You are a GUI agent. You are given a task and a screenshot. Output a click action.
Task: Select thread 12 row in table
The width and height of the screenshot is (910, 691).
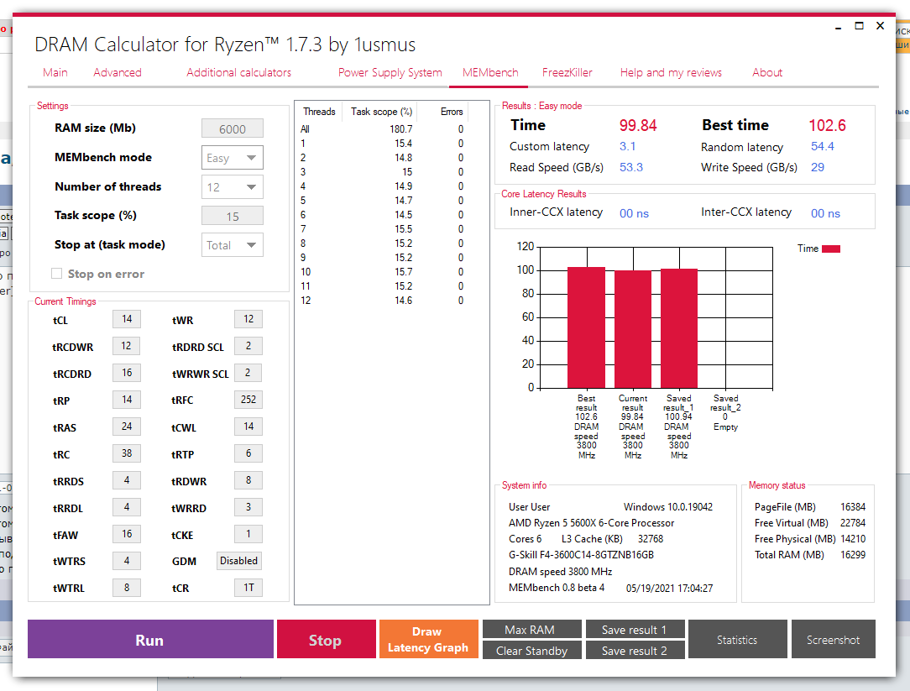pos(383,301)
